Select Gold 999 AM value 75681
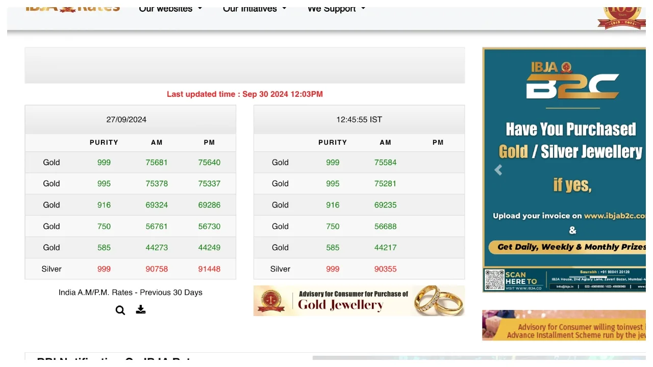The image size is (653, 367). 157,163
